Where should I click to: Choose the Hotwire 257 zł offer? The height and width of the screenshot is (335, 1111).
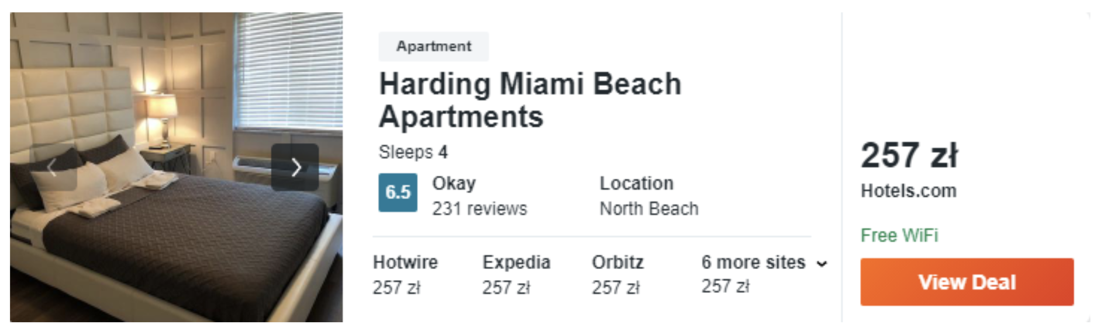pyautogui.click(x=405, y=274)
